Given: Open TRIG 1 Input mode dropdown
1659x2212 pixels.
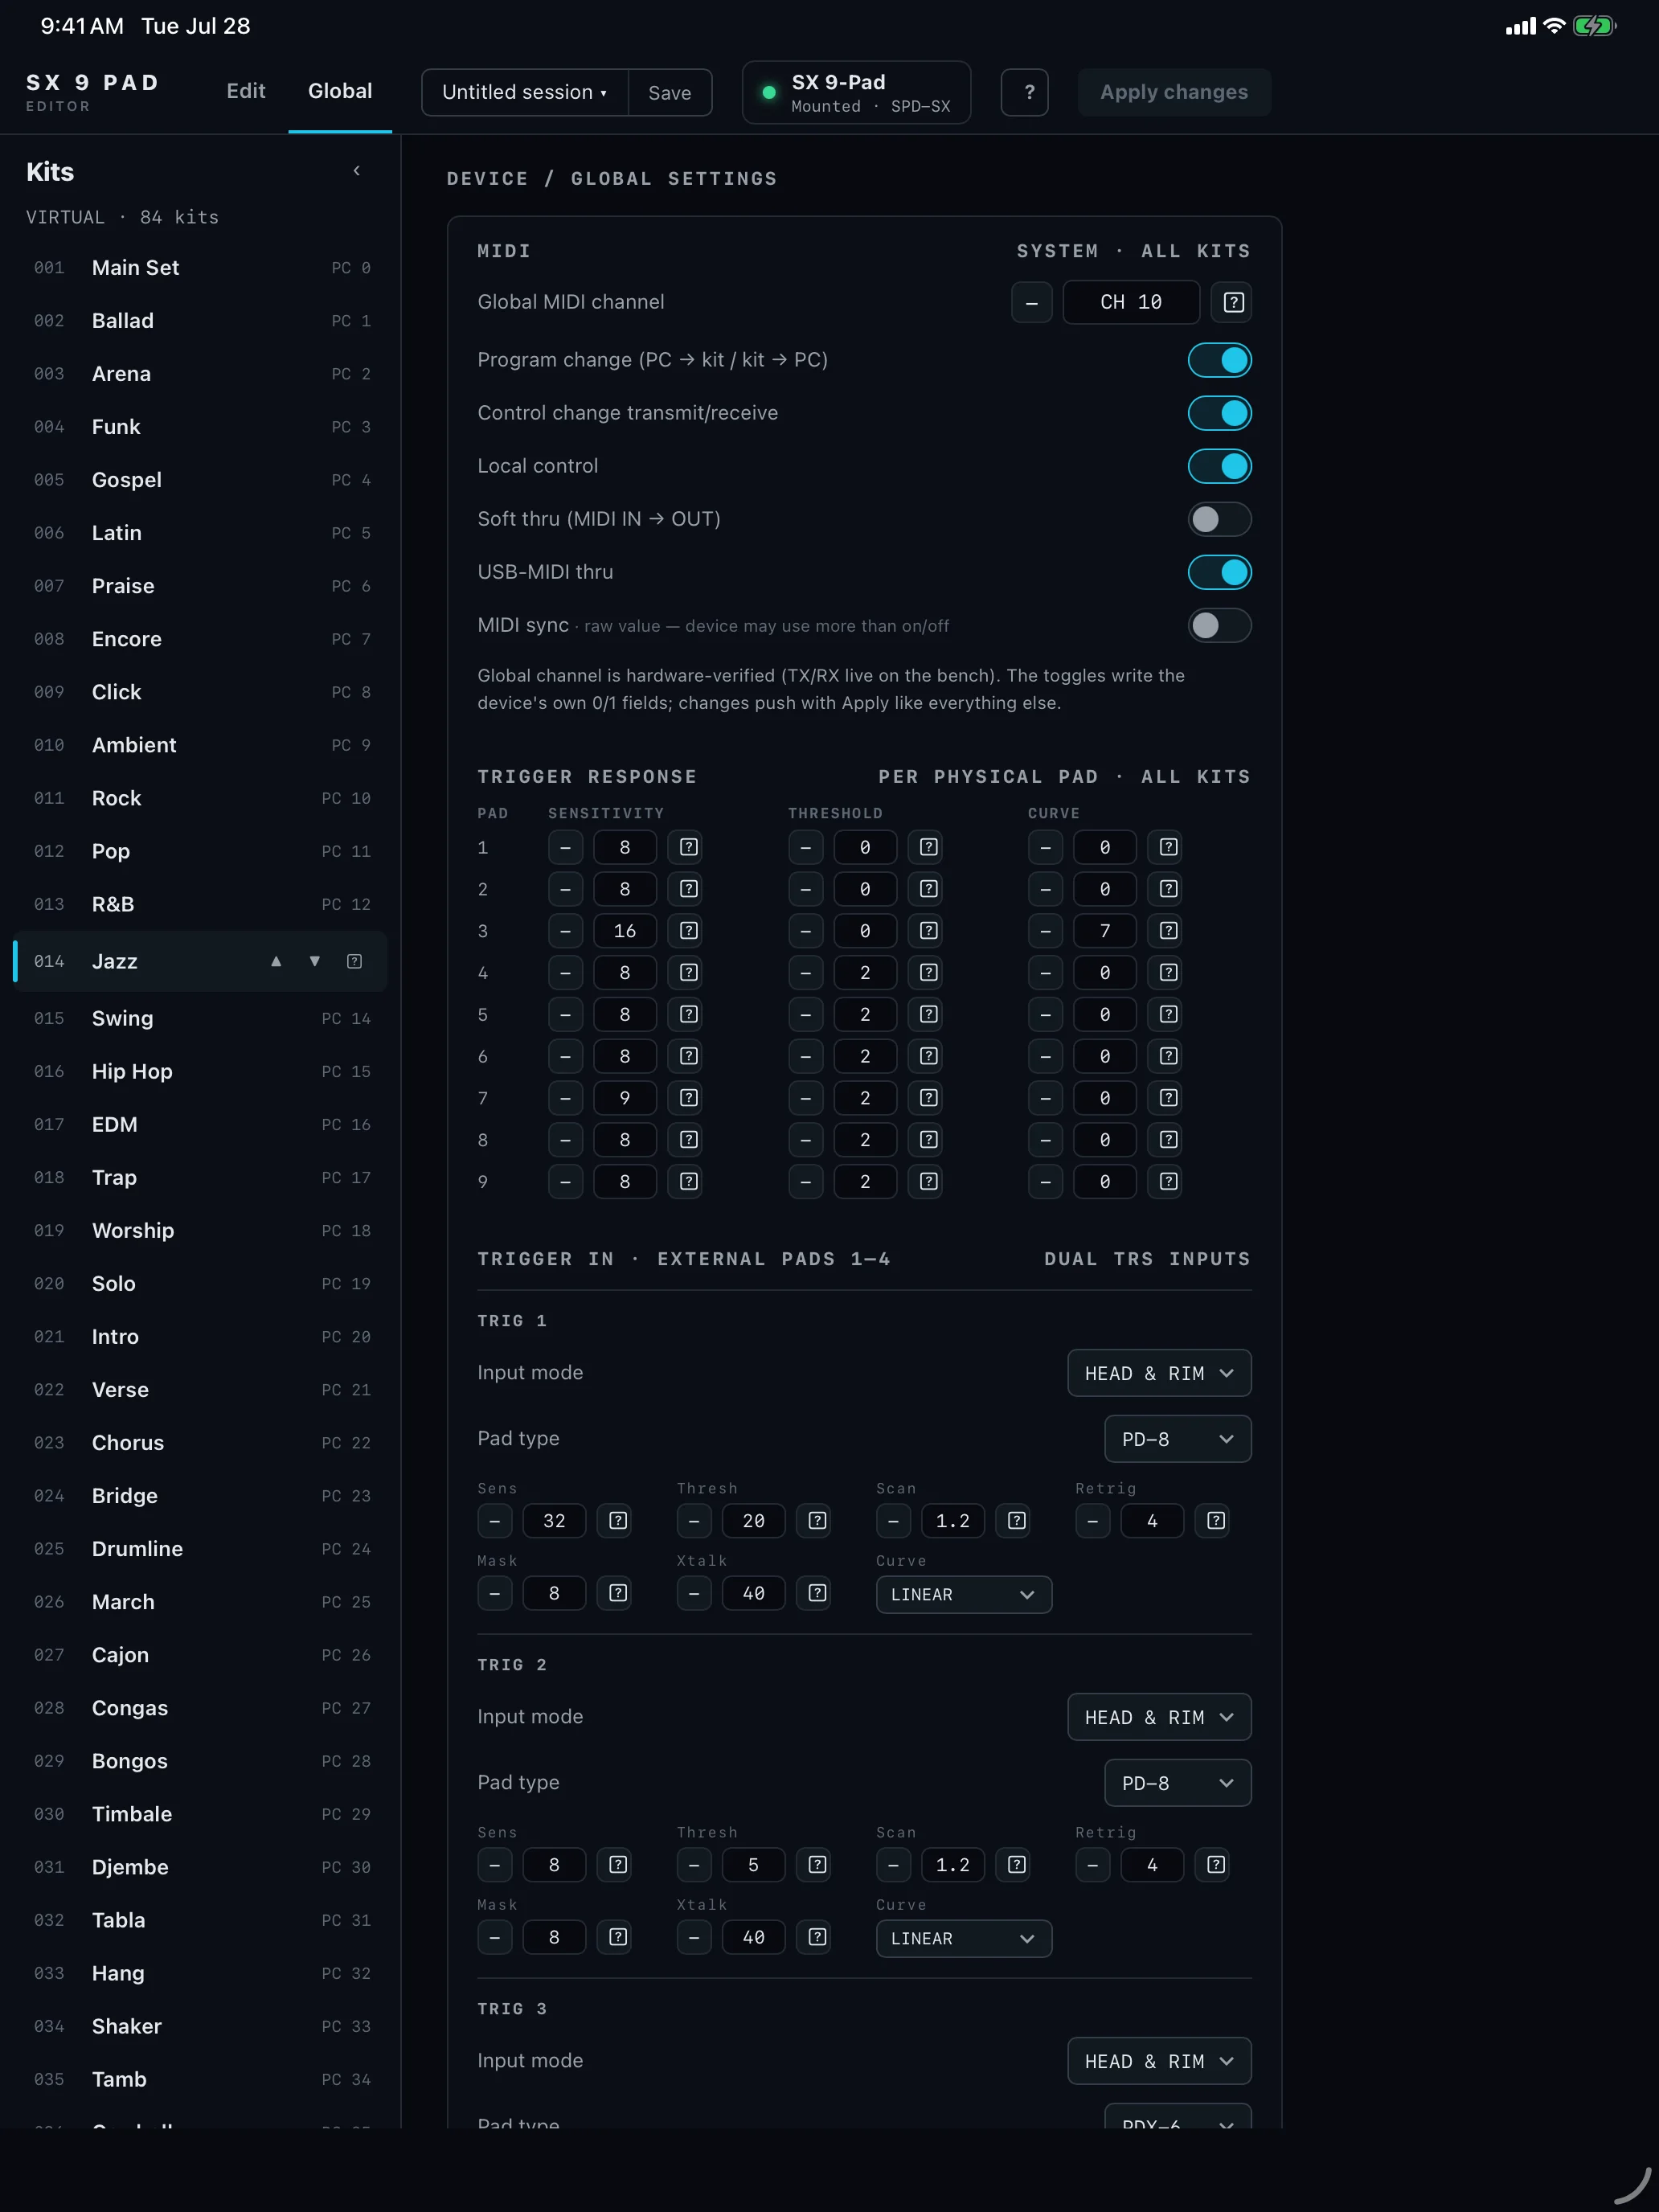Looking at the screenshot, I should tap(1159, 1373).
